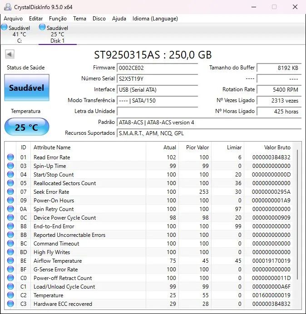The height and width of the screenshot is (314, 306).
Task: Click status orb for Device Power Cycle Count
Action: pos(10,217)
